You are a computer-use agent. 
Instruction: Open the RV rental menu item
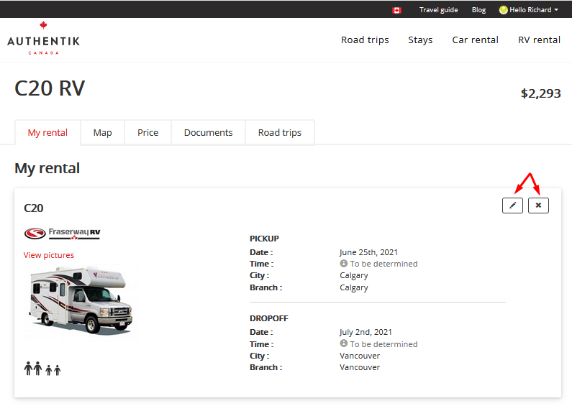click(x=539, y=40)
